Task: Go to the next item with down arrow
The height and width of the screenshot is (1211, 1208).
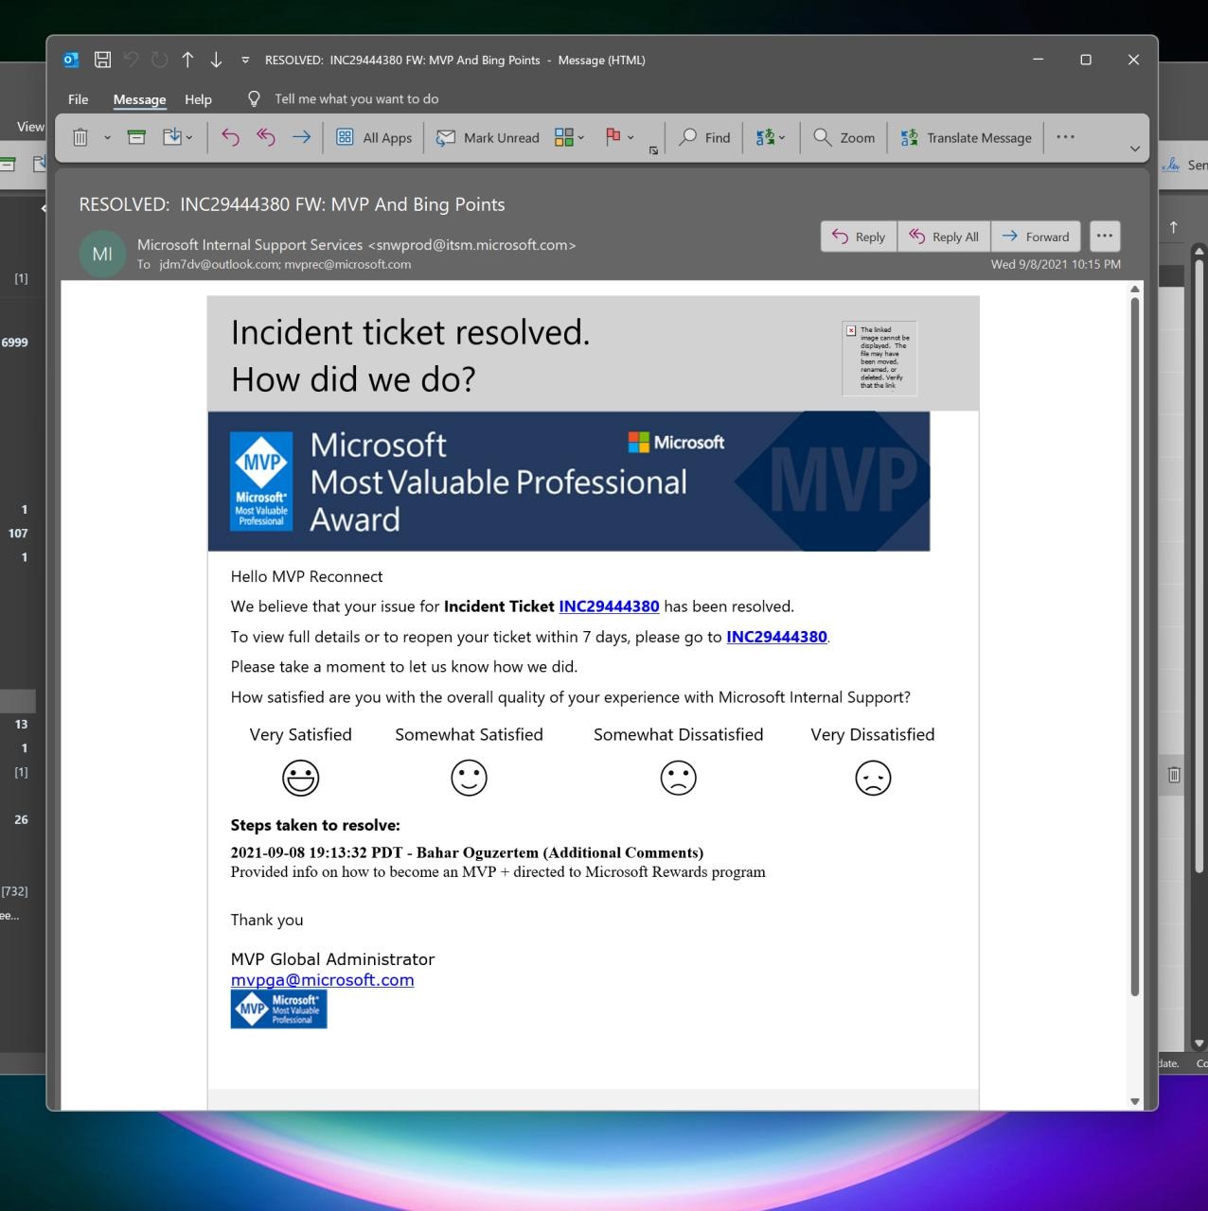Action: 216,60
